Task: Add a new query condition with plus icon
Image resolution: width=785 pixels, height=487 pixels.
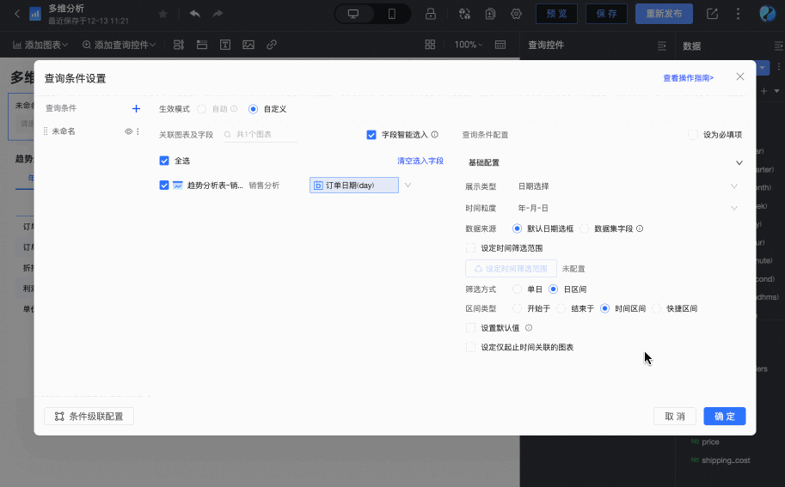Action: [x=136, y=108]
